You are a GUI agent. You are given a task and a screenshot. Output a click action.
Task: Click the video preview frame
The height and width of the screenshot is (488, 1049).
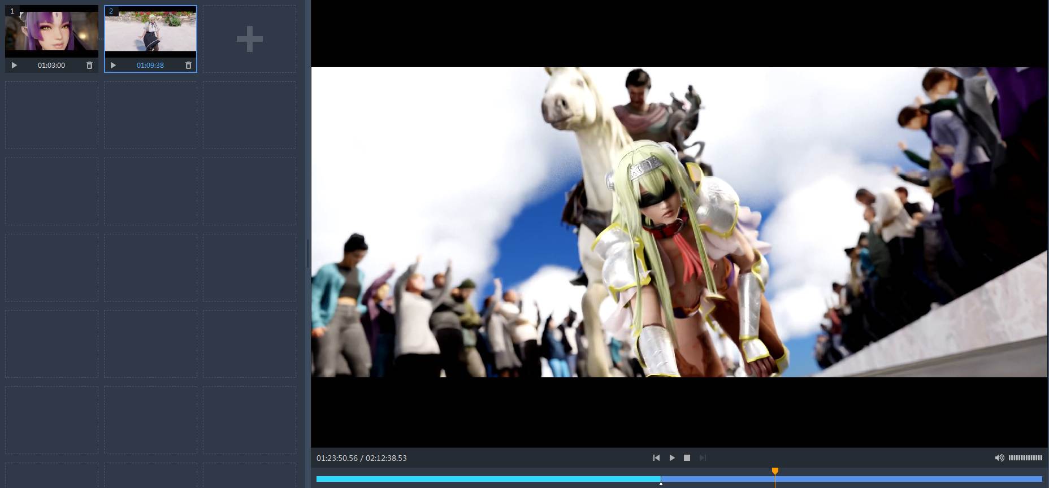[x=679, y=223]
